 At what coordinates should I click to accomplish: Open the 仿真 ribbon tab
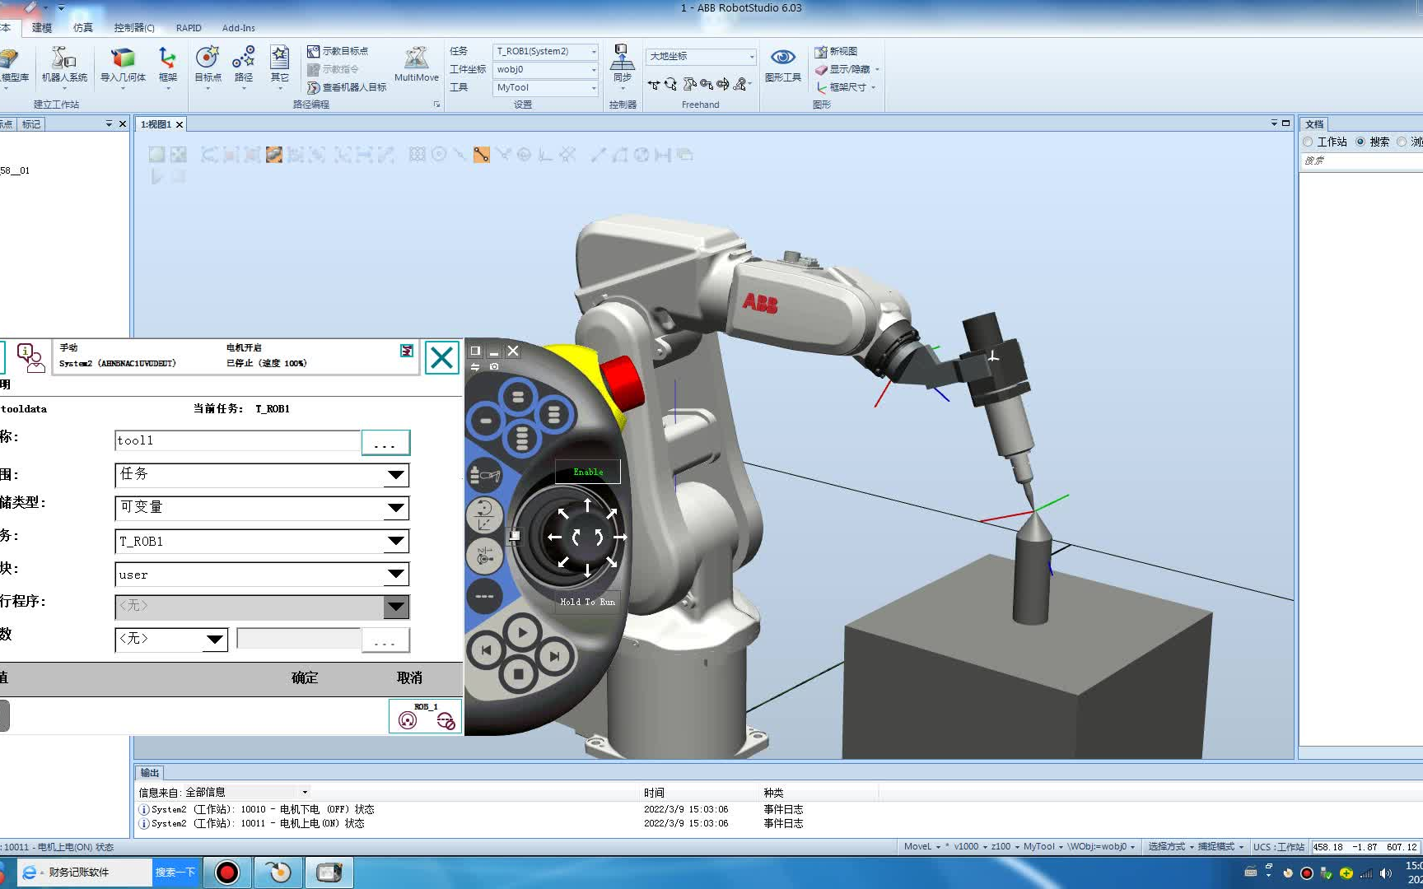[83, 28]
